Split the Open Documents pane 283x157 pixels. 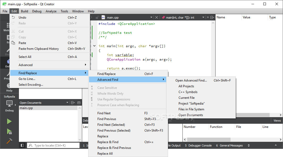[73, 102]
